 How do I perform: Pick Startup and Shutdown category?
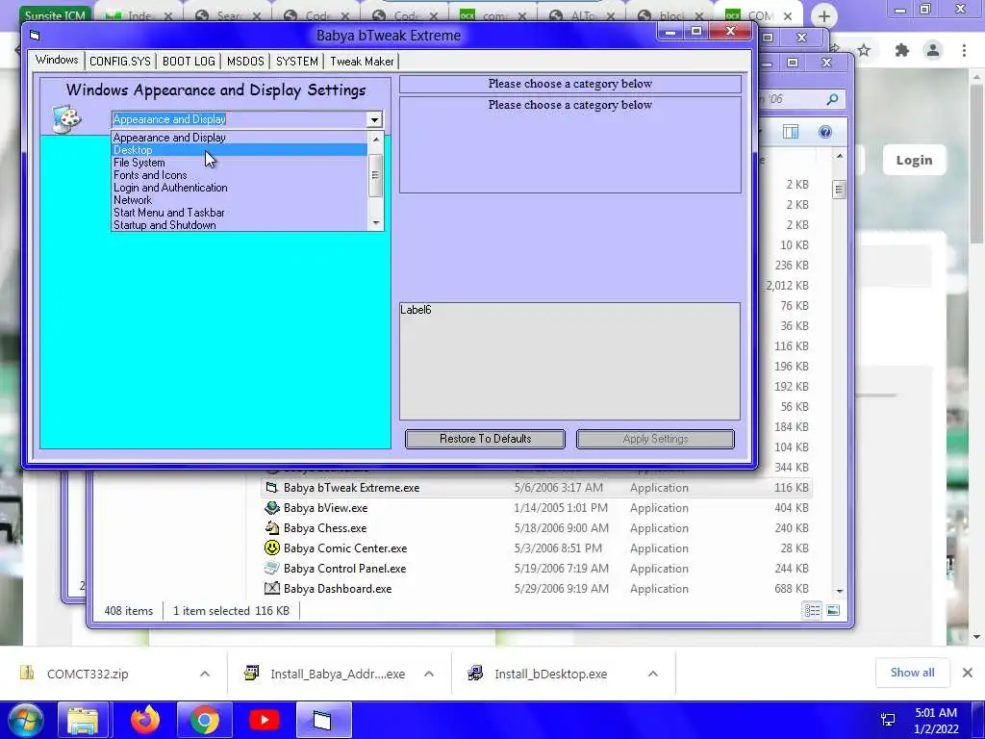point(240,225)
